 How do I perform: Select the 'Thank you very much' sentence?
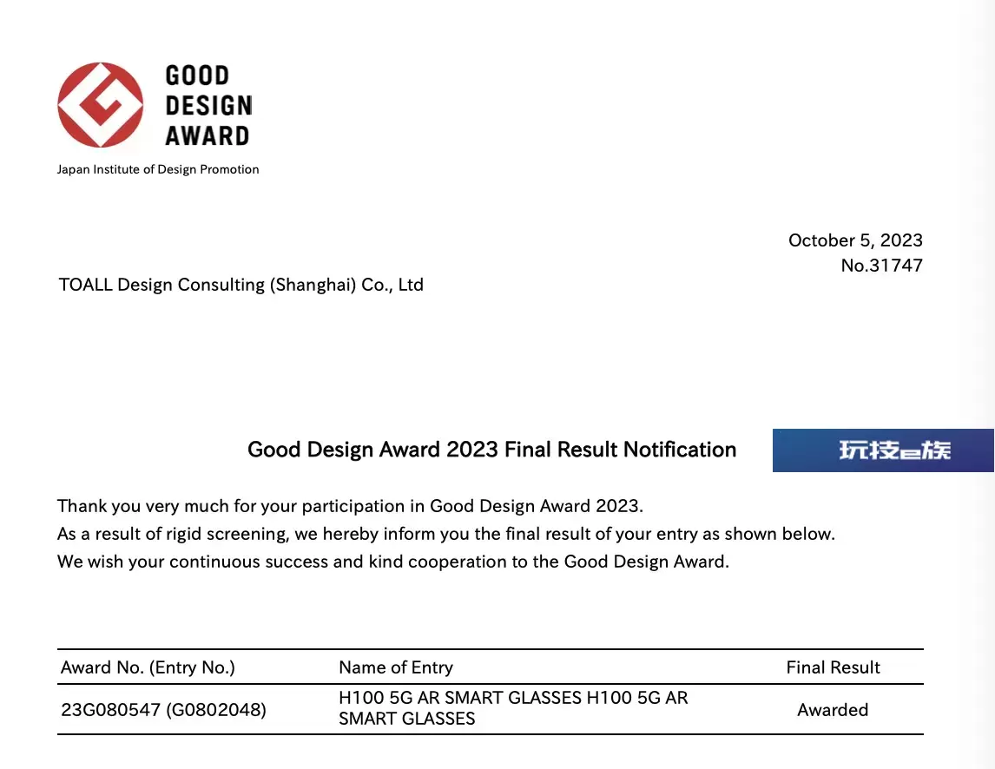tap(350, 506)
